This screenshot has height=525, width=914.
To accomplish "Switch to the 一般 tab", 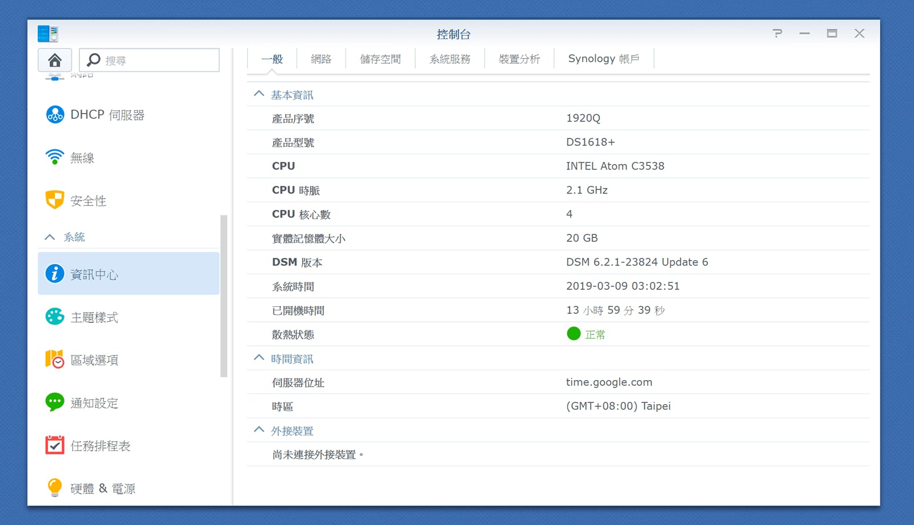I will tap(272, 59).
